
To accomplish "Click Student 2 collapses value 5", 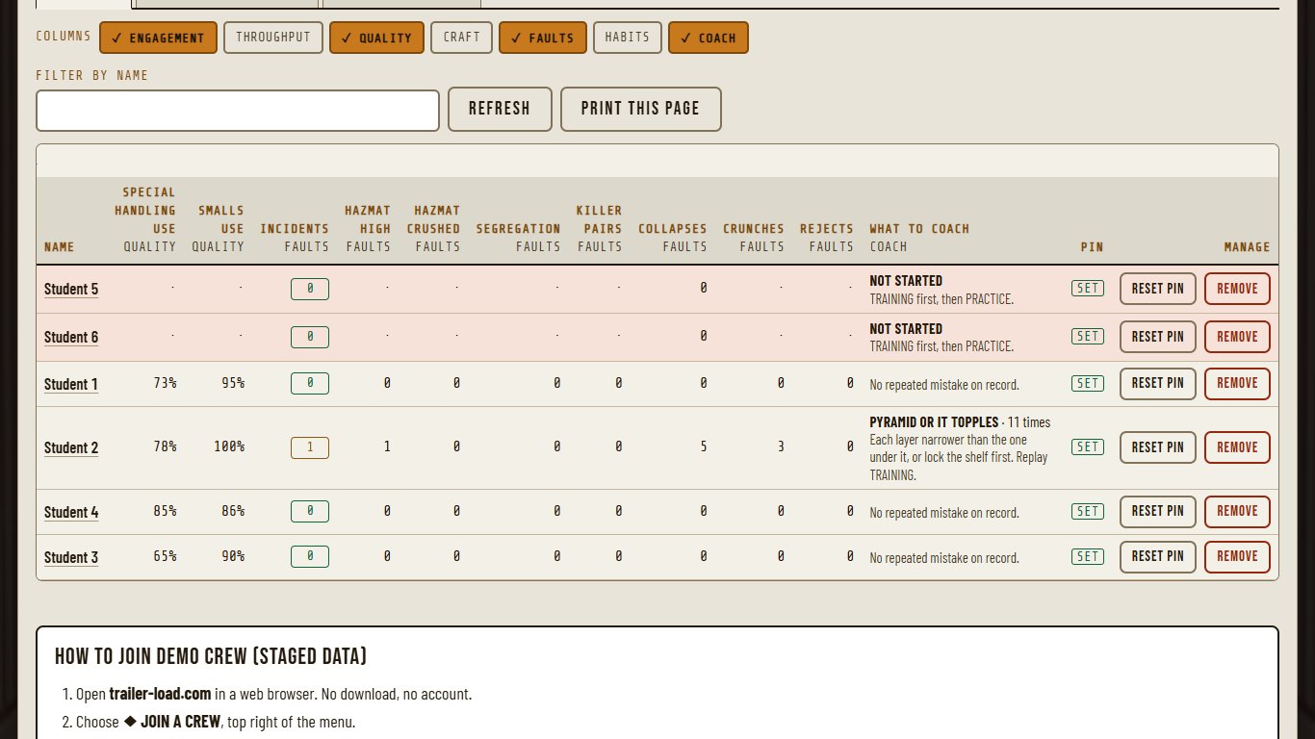I will pyautogui.click(x=704, y=446).
